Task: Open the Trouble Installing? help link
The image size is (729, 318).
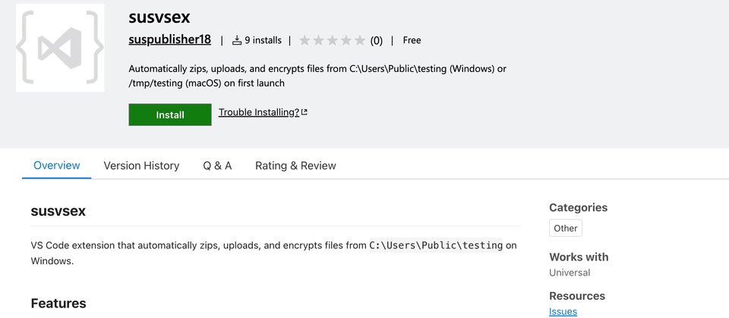Action: click(x=258, y=112)
